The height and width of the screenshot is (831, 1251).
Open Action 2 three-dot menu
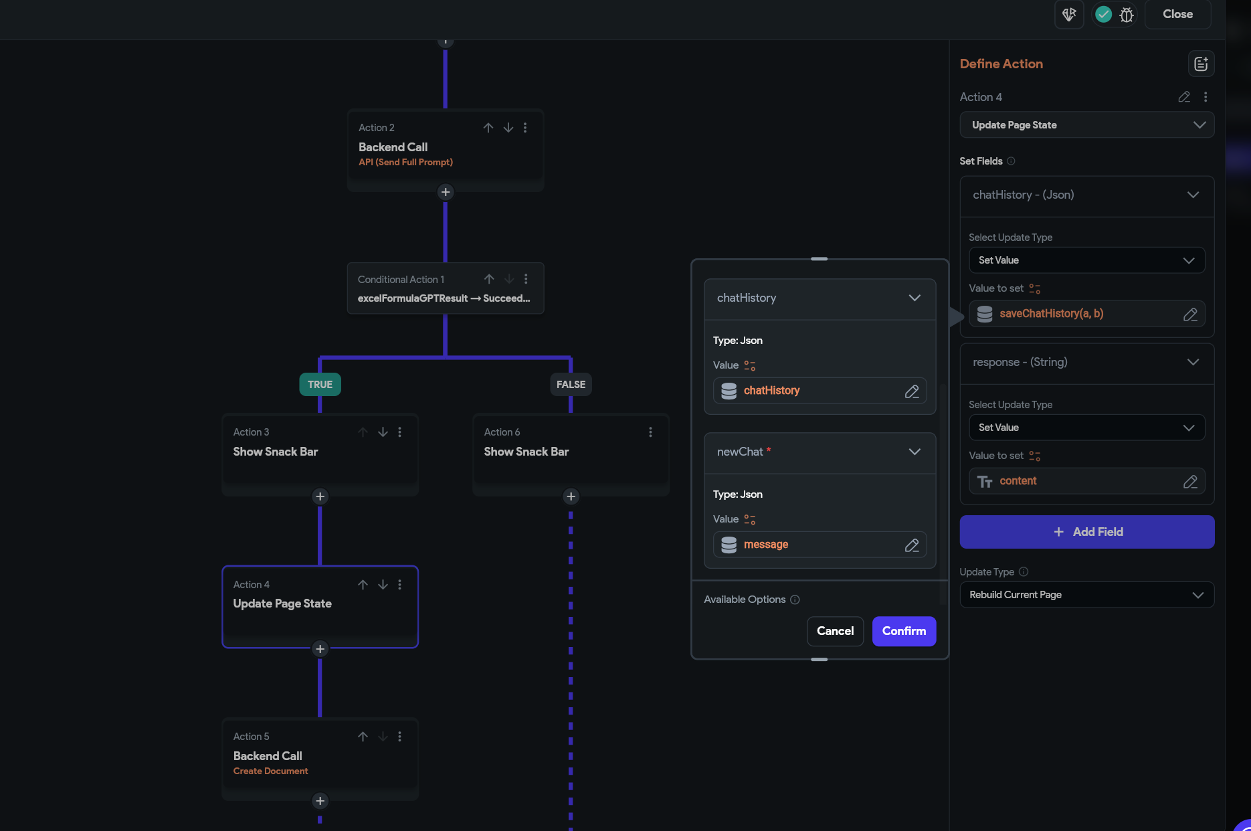(x=525, y=127)
